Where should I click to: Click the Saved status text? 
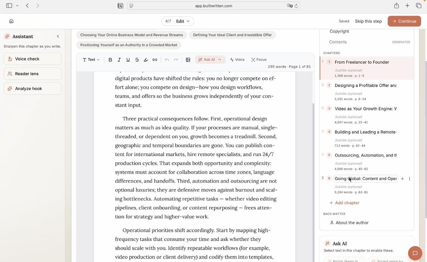tap(344, 21)
